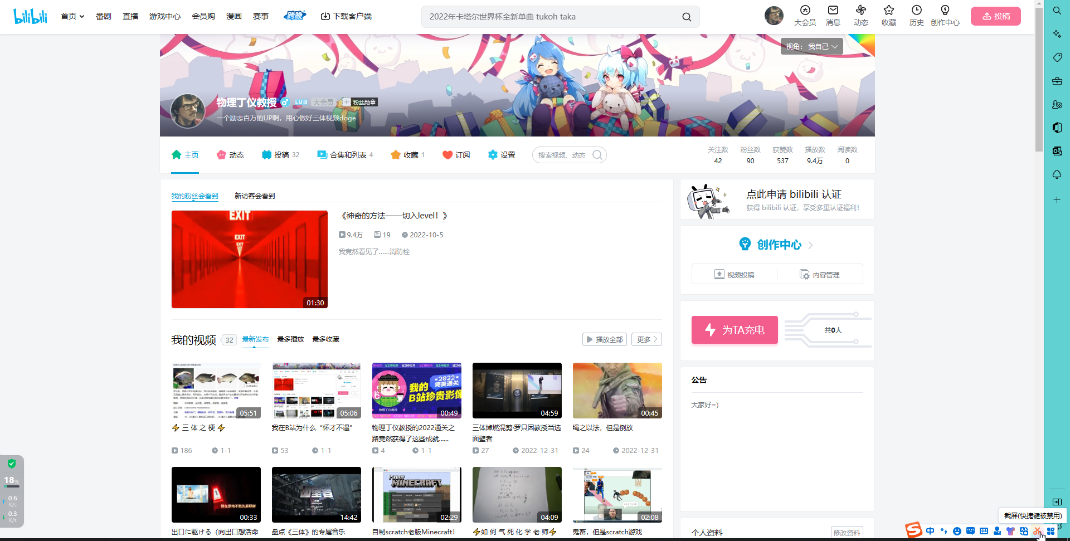1070x541 pixels.
Task: Open 消息 messages icon
Action: click(x=833, y=16)
